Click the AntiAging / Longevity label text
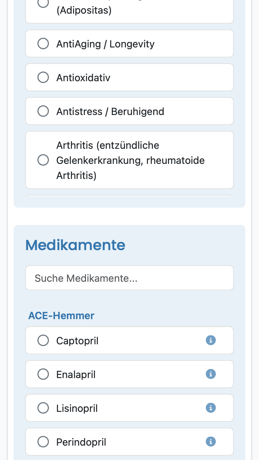This screenshot has height=460, width=259. pyautogui.click(x=105, y=44)
